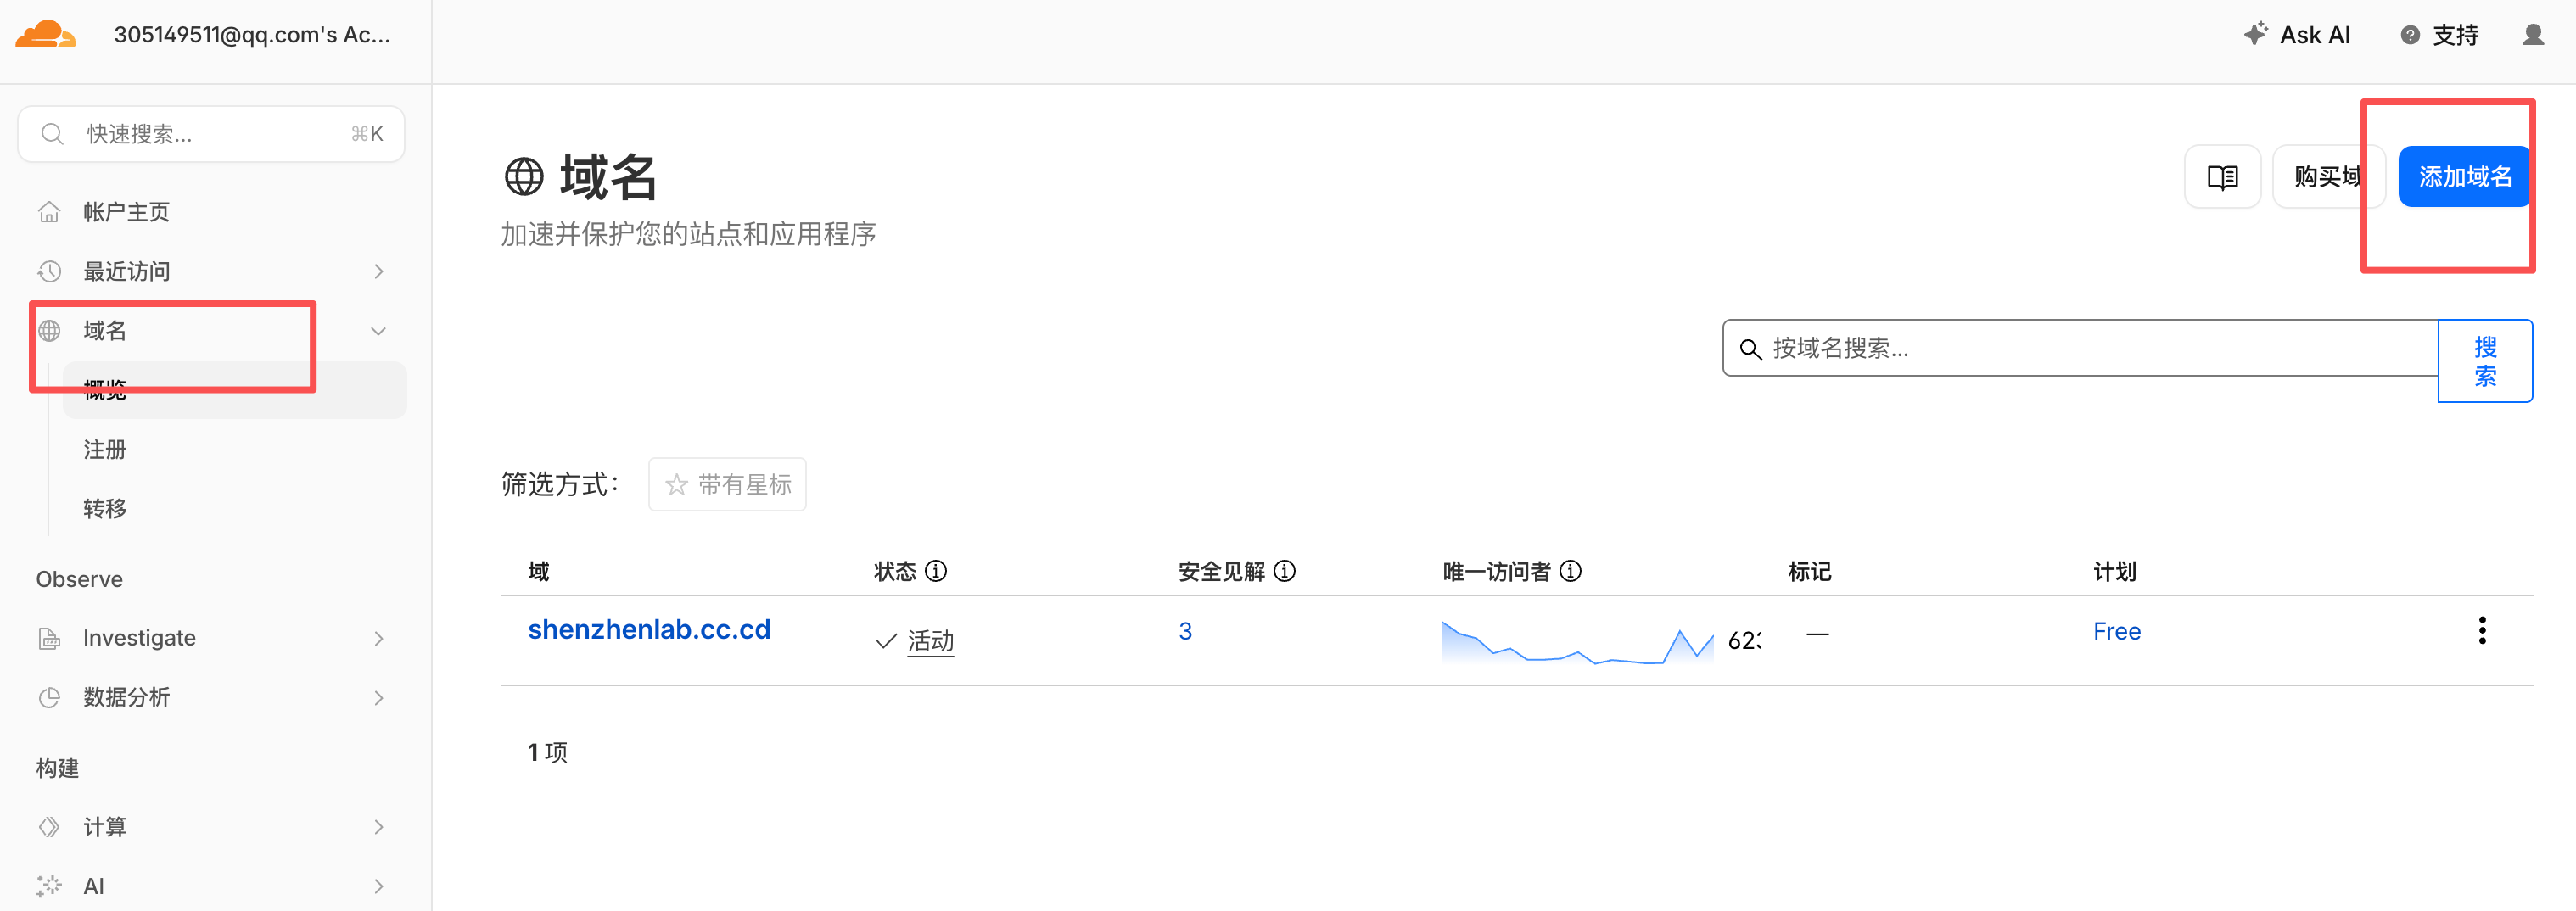Image resolution: width=2576 pixels, height=911 pixels.
Task: Click the home icon beside 帐户主页
Action: [49, 212]
